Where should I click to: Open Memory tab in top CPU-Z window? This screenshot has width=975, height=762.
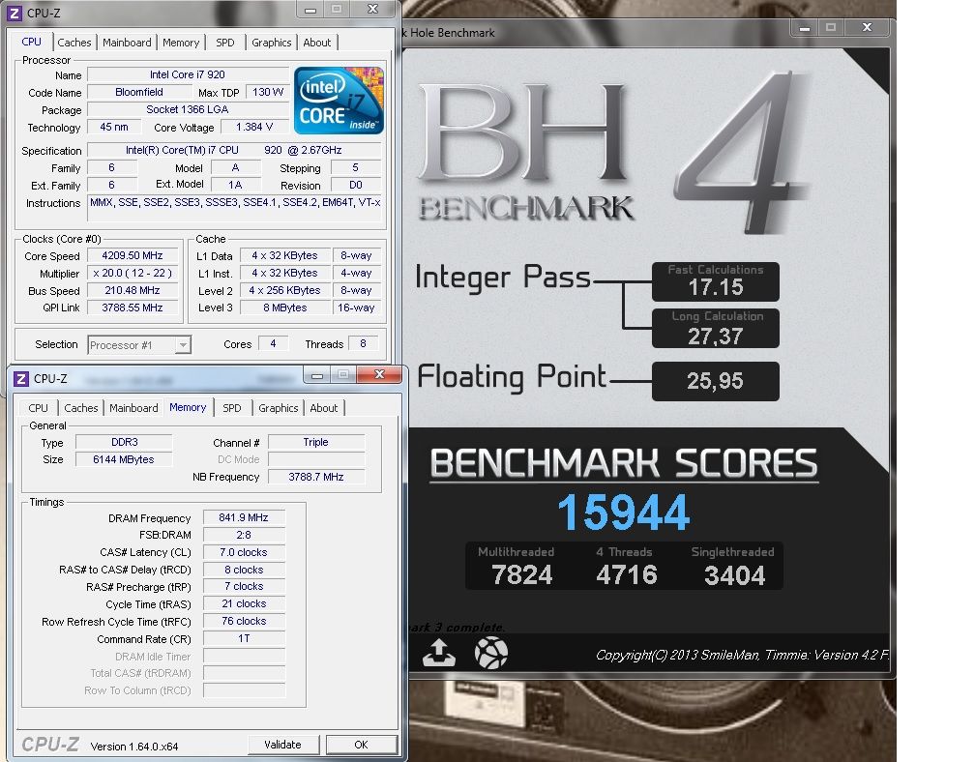pos(180,43)
